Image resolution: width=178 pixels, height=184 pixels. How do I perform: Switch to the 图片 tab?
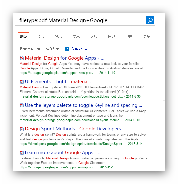[41, 36]
